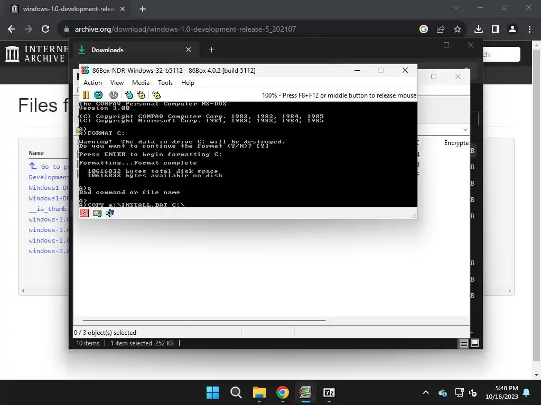This screenshot has height=405, width=541.
Task: Switch to Chrome from the taskbar
Action: pos(282,392)
